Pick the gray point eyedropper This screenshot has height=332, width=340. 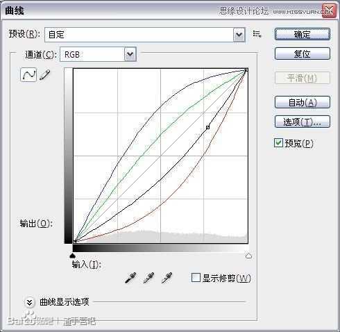tap(148, 278)
